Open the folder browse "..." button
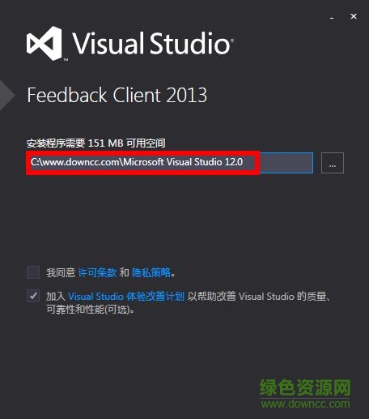The image size is (369, 419). click(333, 163)
